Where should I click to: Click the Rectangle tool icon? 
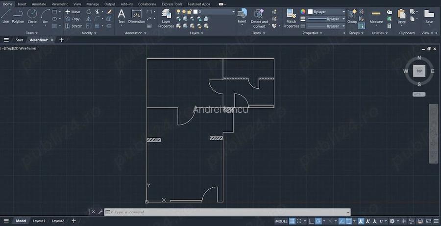(54, 12)
